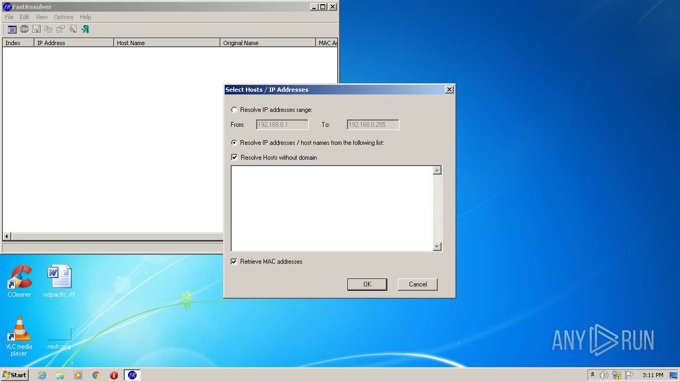Image resolution: width=680 pixels, height=382 pixels.
Task: Open Opera browser from the taskbar
Action: 114,375
